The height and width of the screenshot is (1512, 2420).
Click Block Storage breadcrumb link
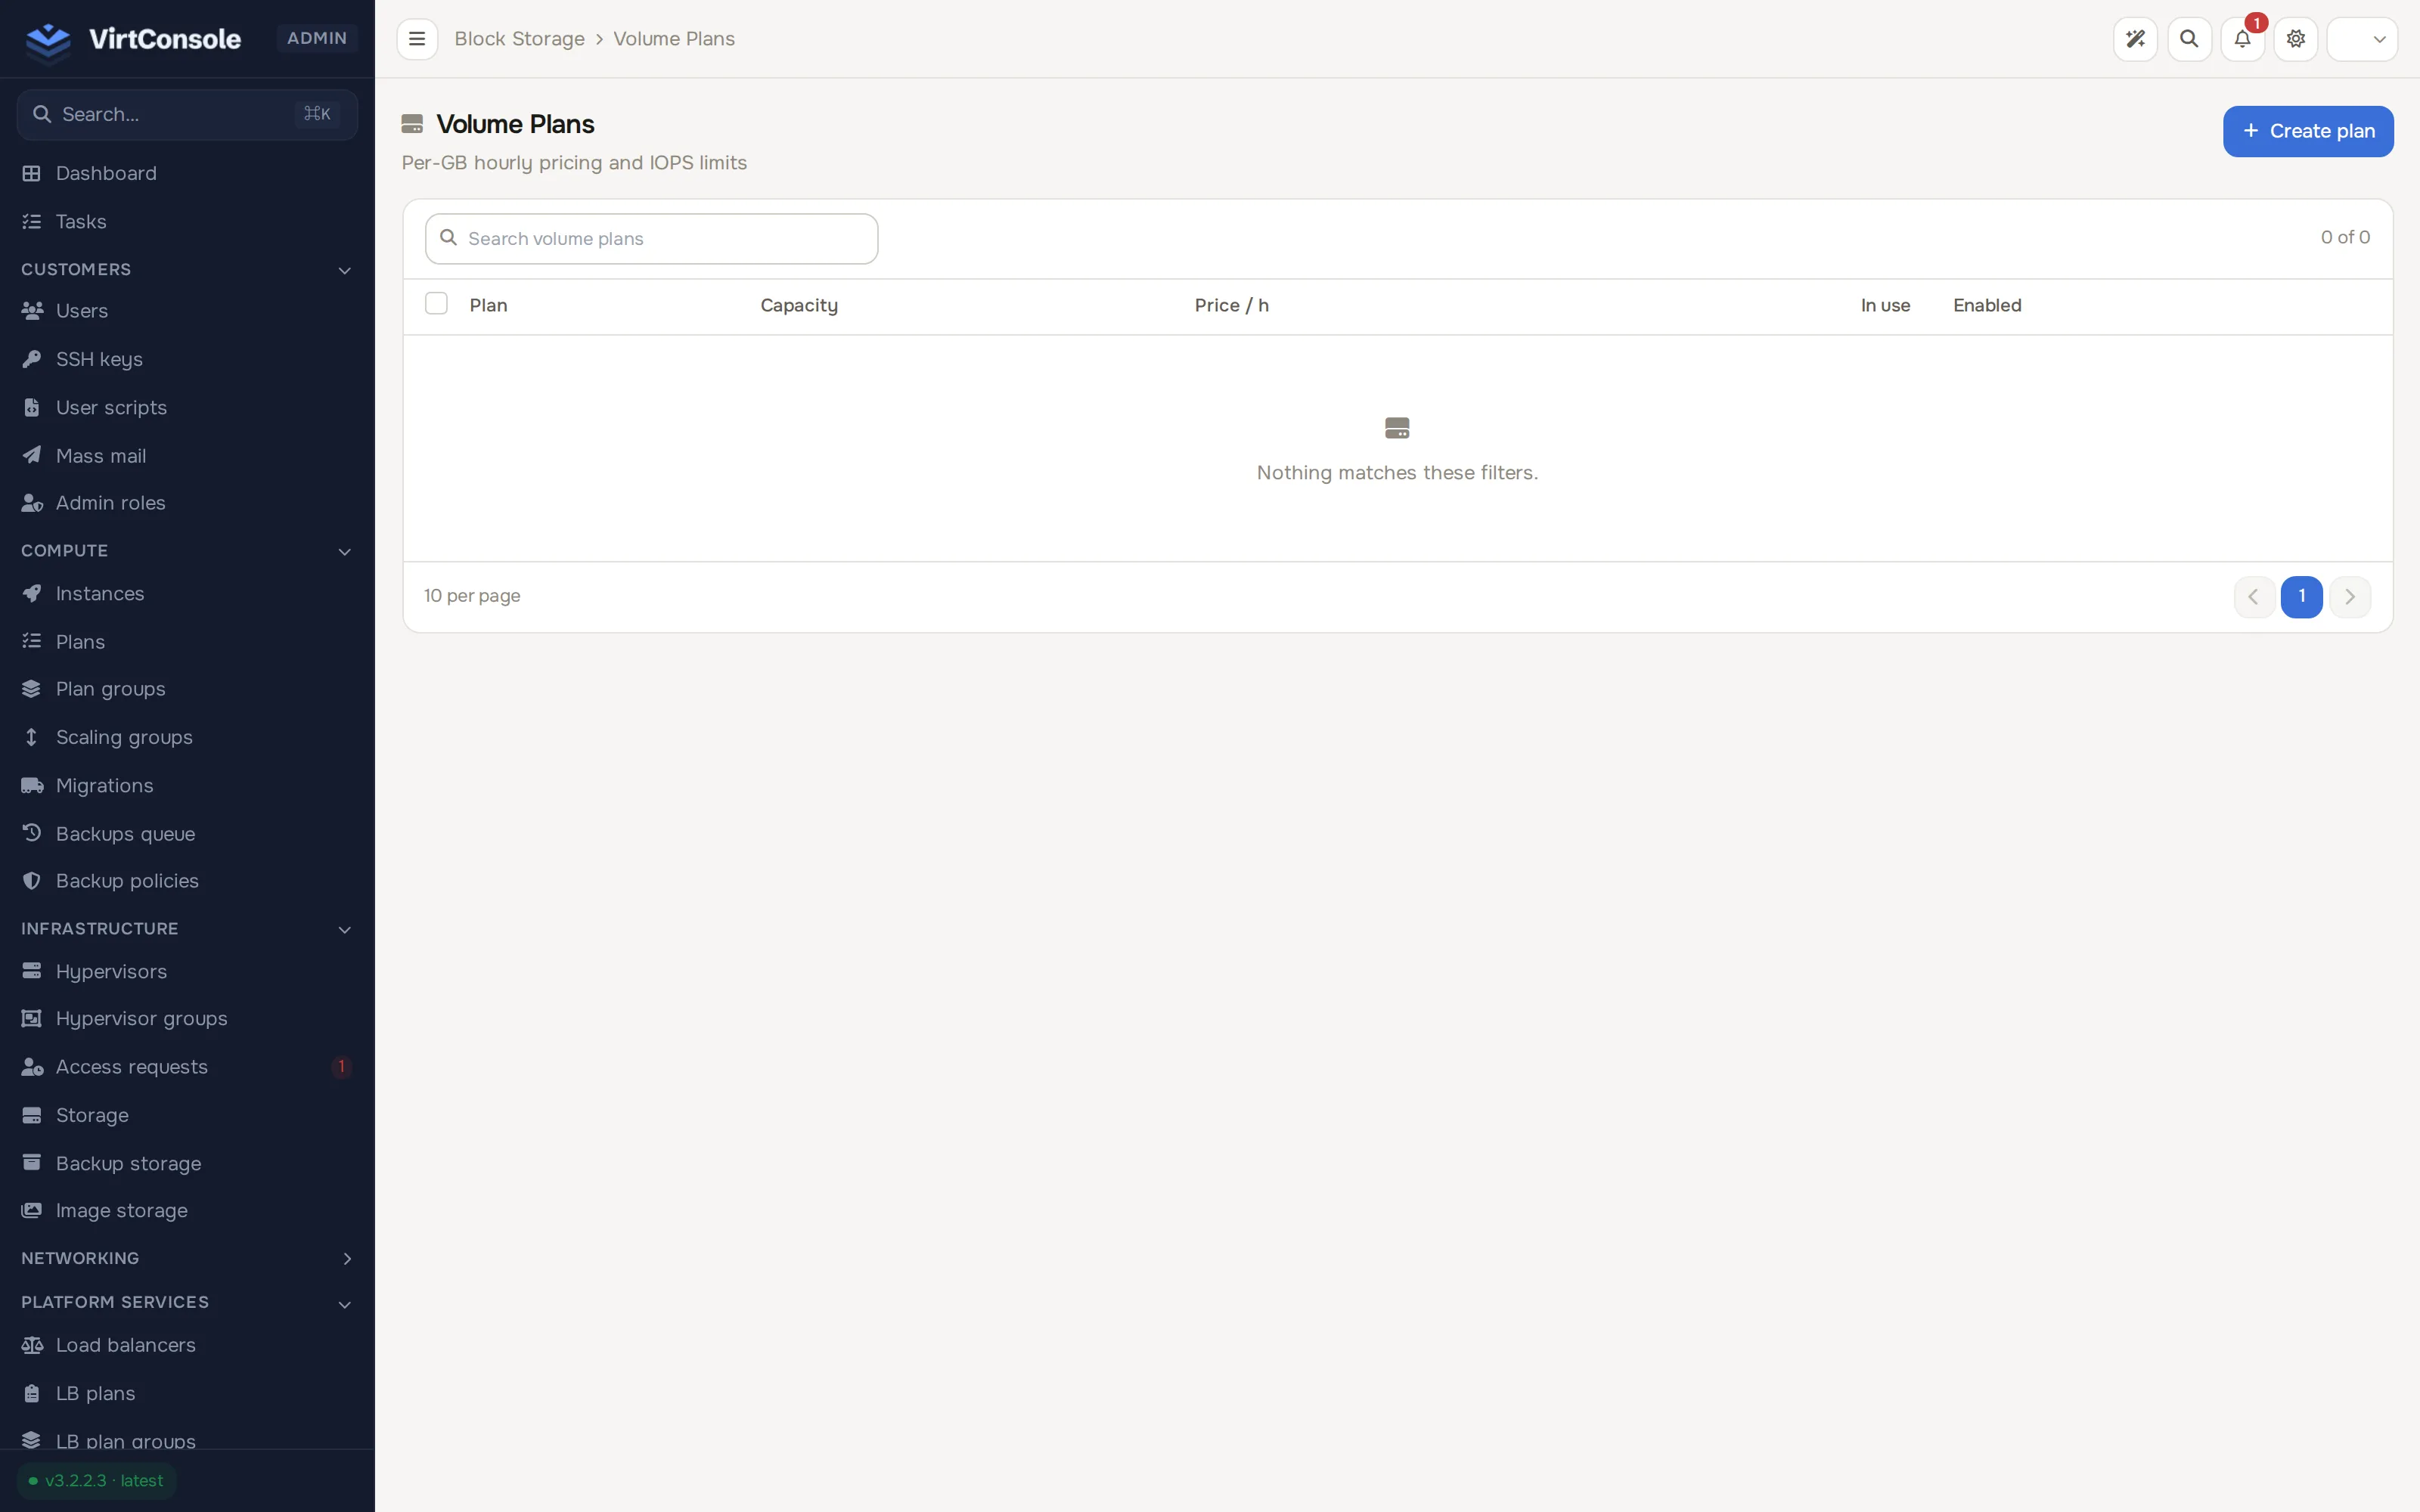(x=519, y=39)
